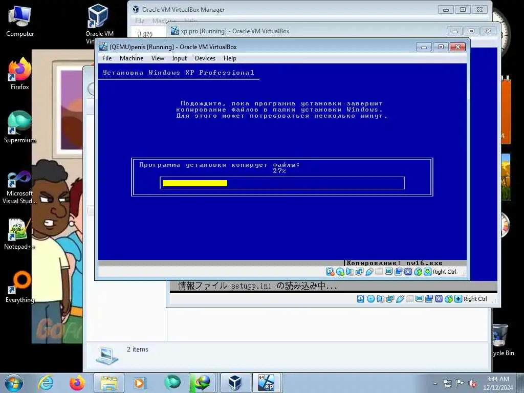
Task: Click display indicator in xp pro VM window
Action: [420, 299]
